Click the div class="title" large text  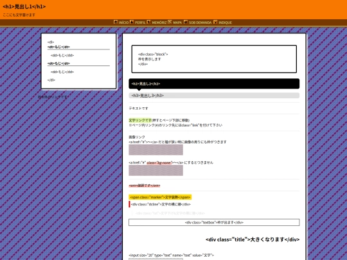click(253, 239)
